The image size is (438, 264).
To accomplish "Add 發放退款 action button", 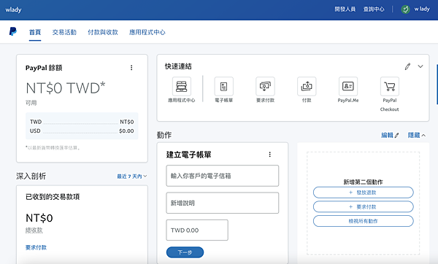I will (364, 193).
